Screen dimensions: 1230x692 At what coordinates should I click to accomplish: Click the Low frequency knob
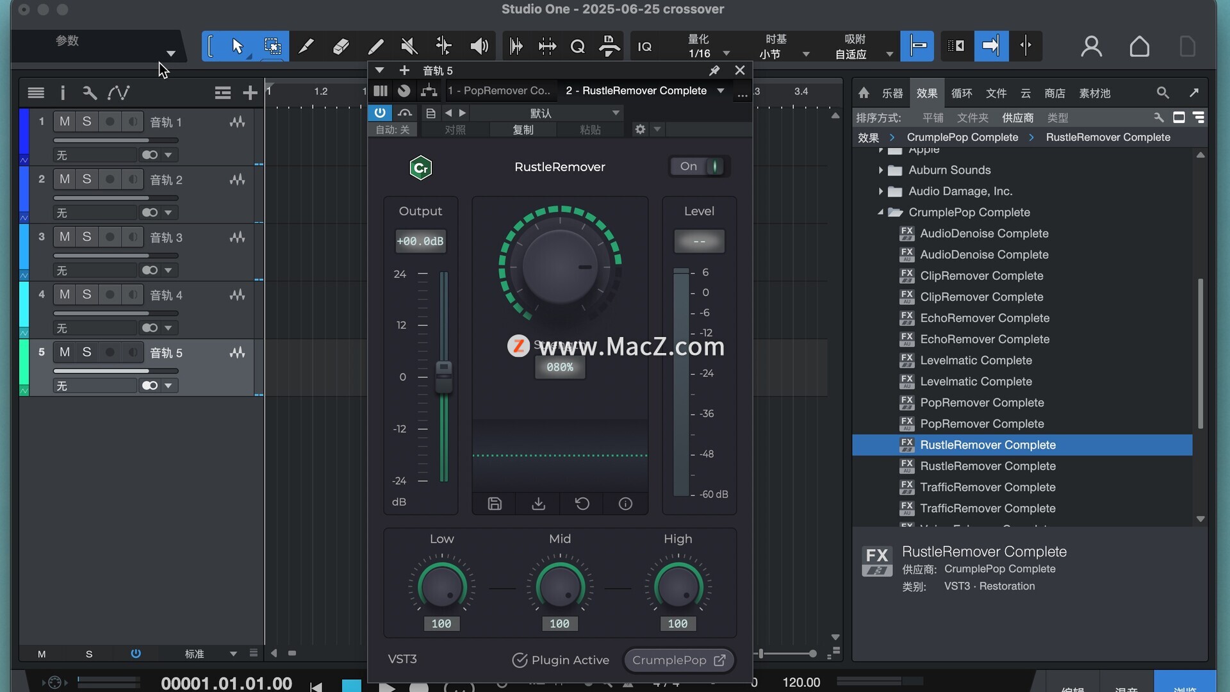point(441,586)
